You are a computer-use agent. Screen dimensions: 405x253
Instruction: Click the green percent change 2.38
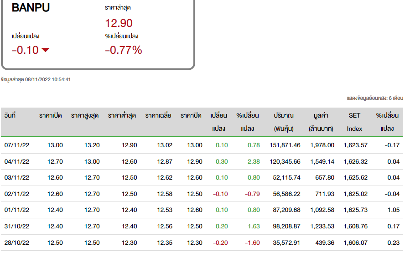[254, 162]
